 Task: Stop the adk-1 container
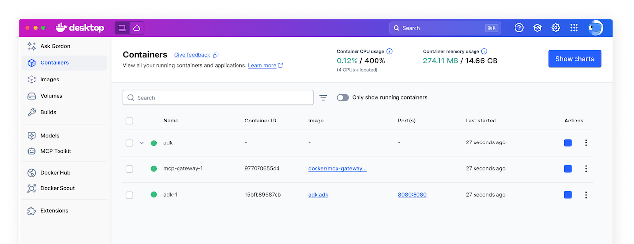click(568, 195)
